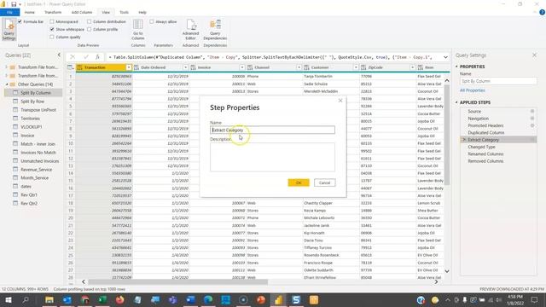This screenshot has height=307, width=546.
Task: Enable Column distribution checkbox
Action: (x=89, y=21)
